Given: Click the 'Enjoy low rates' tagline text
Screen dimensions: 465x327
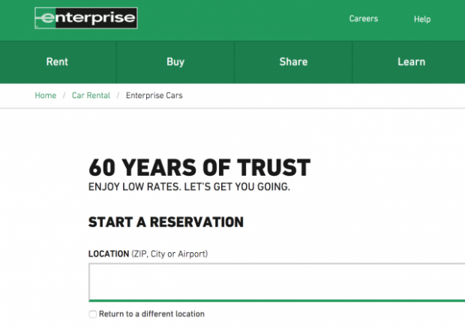Looking at the screenshot, I should [189, 186].
